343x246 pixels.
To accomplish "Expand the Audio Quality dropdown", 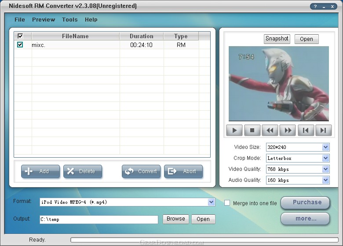I will (x=325, y=180).
